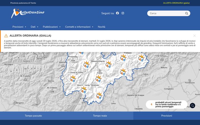Open the Novità menu item
Image resolution: width=200 pixels, height=125 pixels.
102,27
